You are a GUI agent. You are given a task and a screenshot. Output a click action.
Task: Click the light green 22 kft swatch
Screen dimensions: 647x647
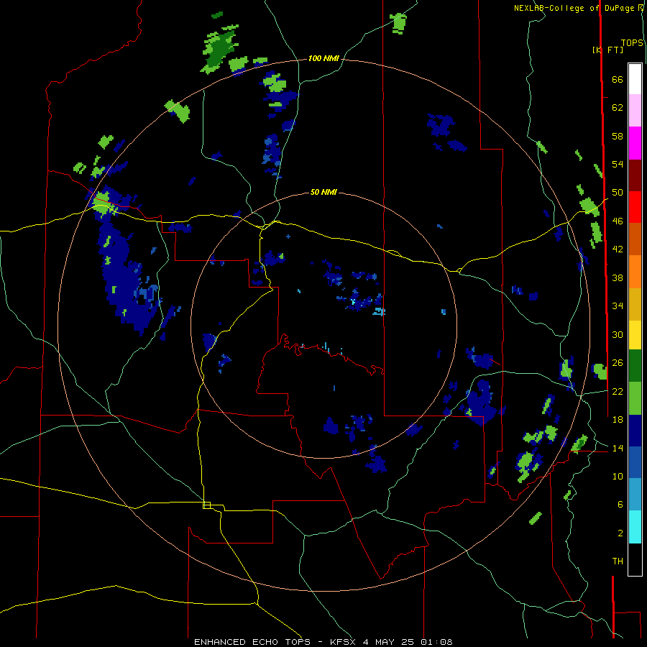coord(635,398)
